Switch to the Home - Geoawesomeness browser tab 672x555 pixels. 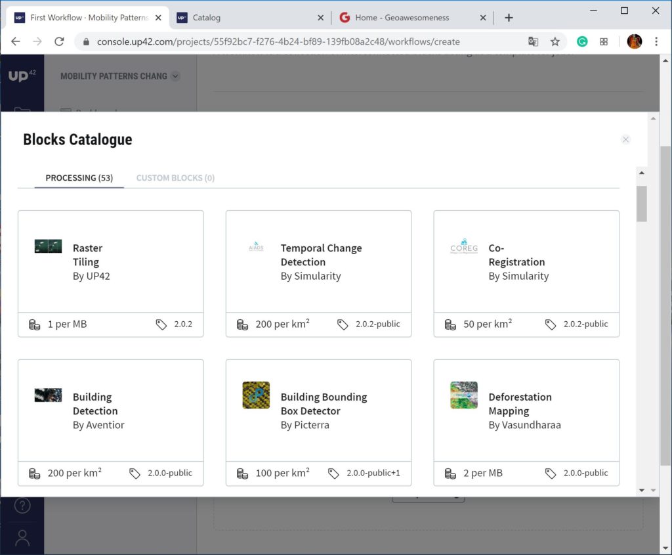coord(402,18)
